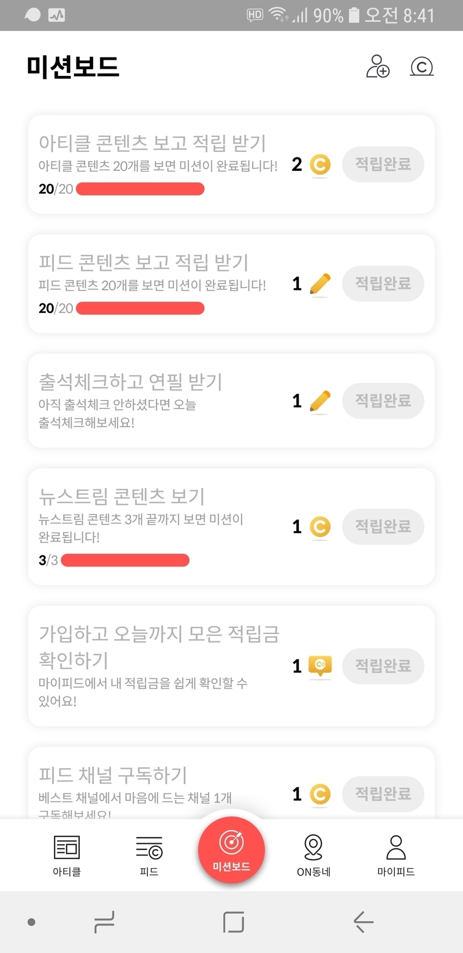Select the red 미션보드 center tab
Screen dimensions: 463x953
click(x=231, y=850)
